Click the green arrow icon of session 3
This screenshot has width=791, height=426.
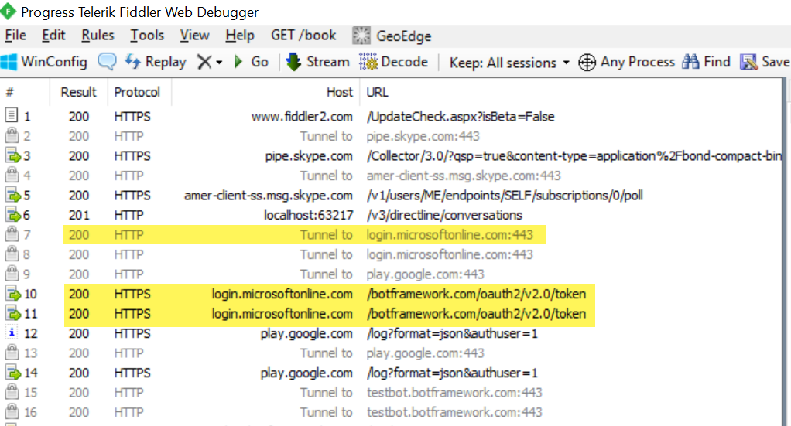[12, 155]
